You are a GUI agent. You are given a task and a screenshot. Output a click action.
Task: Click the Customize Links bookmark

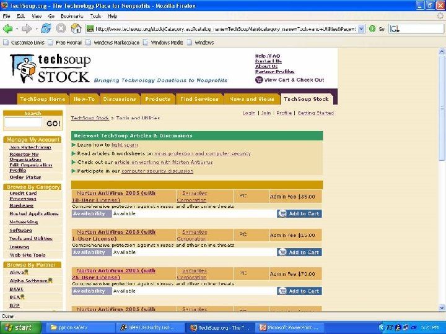pyautogui.click(x=24, y=43)
